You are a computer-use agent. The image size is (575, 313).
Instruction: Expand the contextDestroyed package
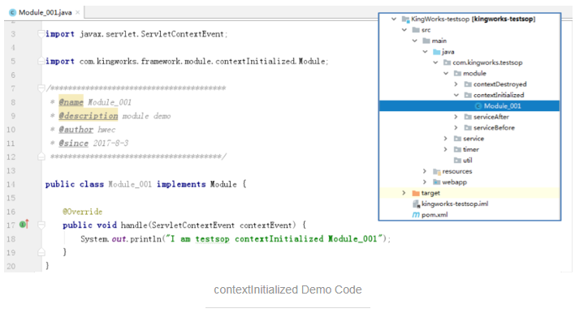[456, 84]
